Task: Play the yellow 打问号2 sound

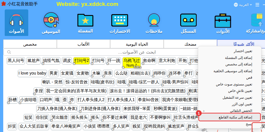Action: coord(82,61)
